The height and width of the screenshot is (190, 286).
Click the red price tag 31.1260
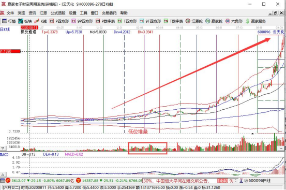10,51
